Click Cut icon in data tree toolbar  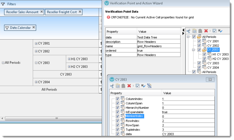189,30
